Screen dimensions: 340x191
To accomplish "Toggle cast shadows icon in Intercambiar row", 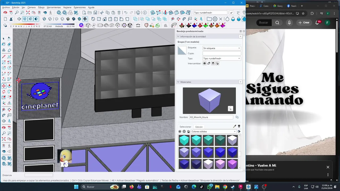I will click(x=217, y=63).
